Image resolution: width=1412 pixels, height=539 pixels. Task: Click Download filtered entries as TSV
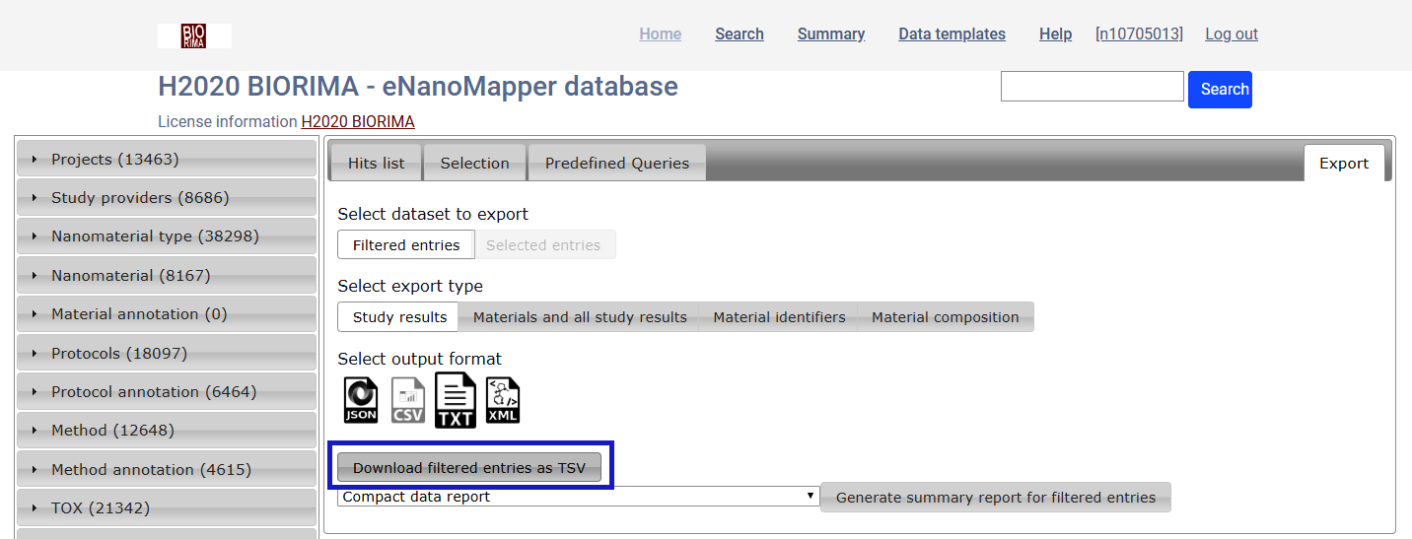click(x=469, y=468)
